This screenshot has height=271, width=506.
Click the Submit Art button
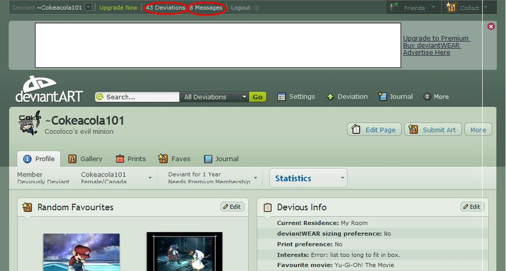[x=433, y=129]
